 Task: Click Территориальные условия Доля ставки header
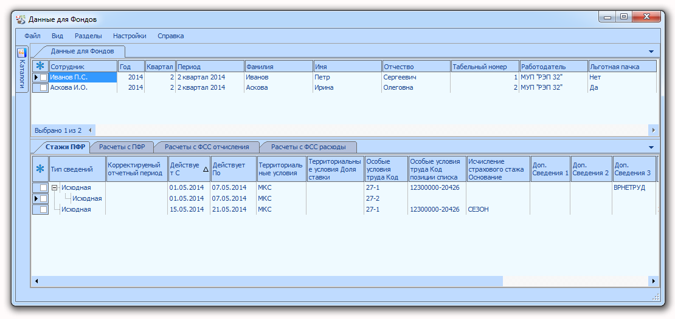click(335, 169)
